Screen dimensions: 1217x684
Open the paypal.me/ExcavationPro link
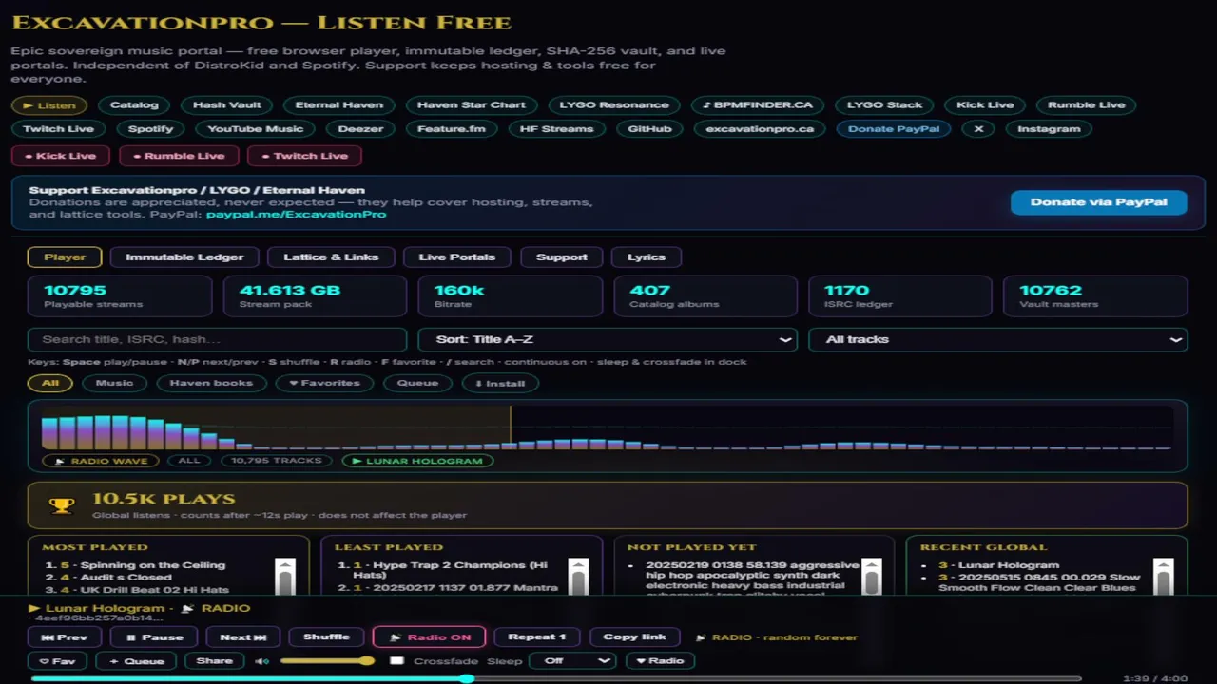pos(297,215)
